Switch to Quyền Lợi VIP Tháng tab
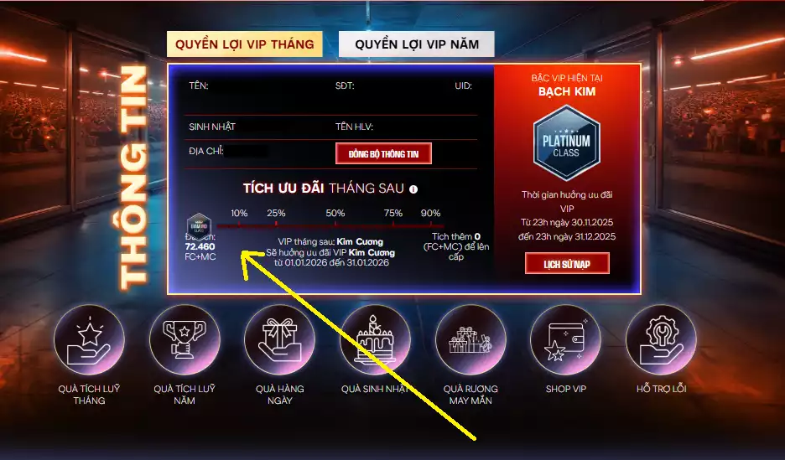 point(245,44)
